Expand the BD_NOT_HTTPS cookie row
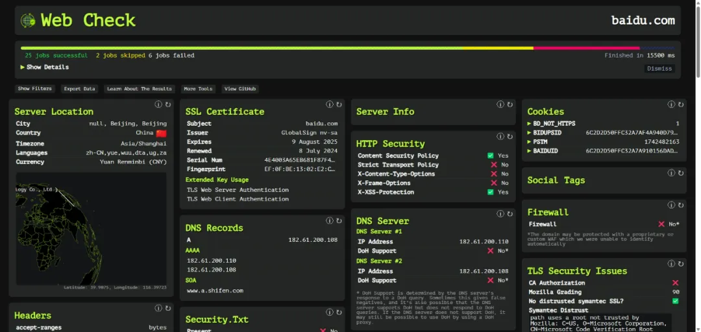Image resolution: width=701 pixels, height=332 pixels. 530,123
